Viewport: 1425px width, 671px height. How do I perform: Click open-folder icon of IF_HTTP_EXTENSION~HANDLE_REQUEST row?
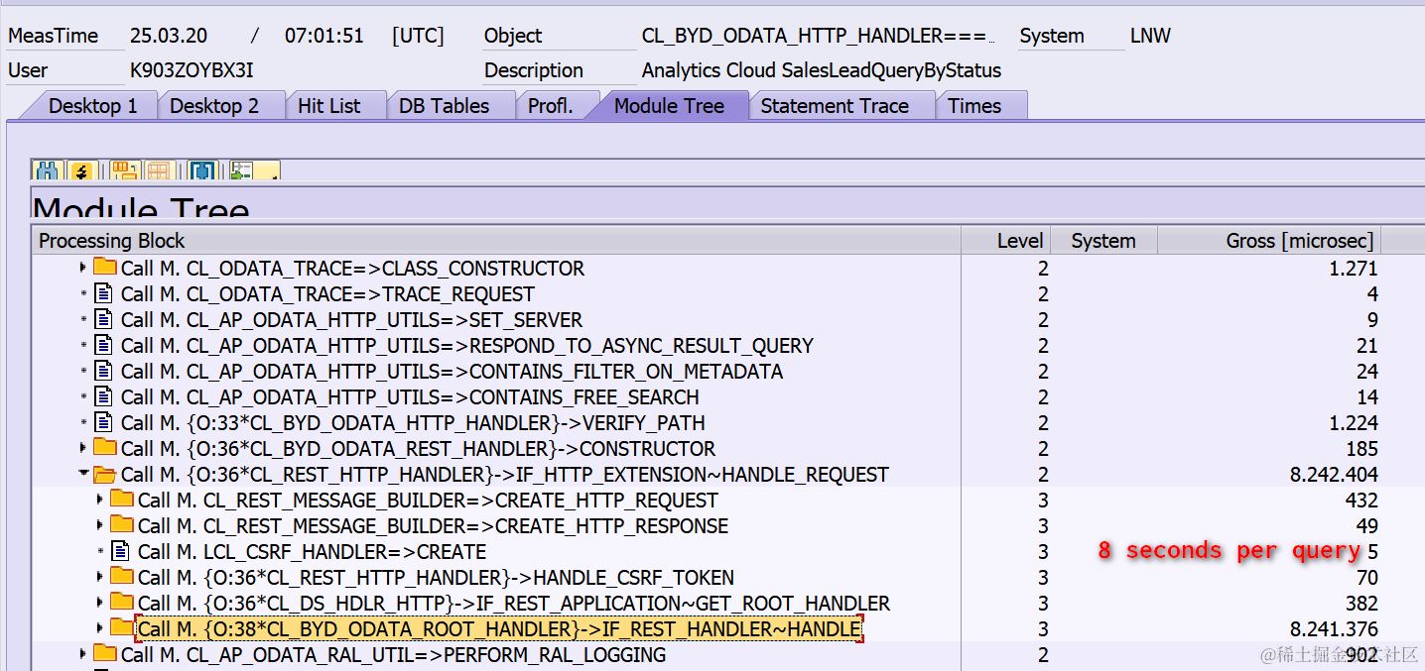105,474
